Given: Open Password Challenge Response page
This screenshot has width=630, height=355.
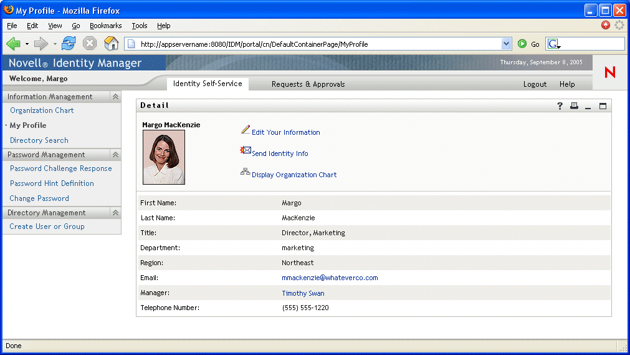Looking at the screenshot, I should [x=60, y=168].
